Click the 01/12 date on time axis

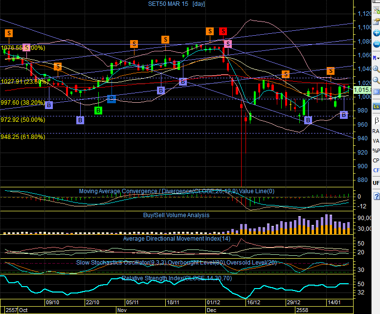pos(214,302)
